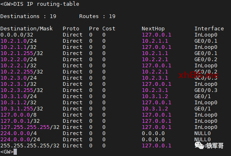Click the NextHop column header
Viewport: 231px width, 156px height.
pyautogui.click(x=153, y=29)
